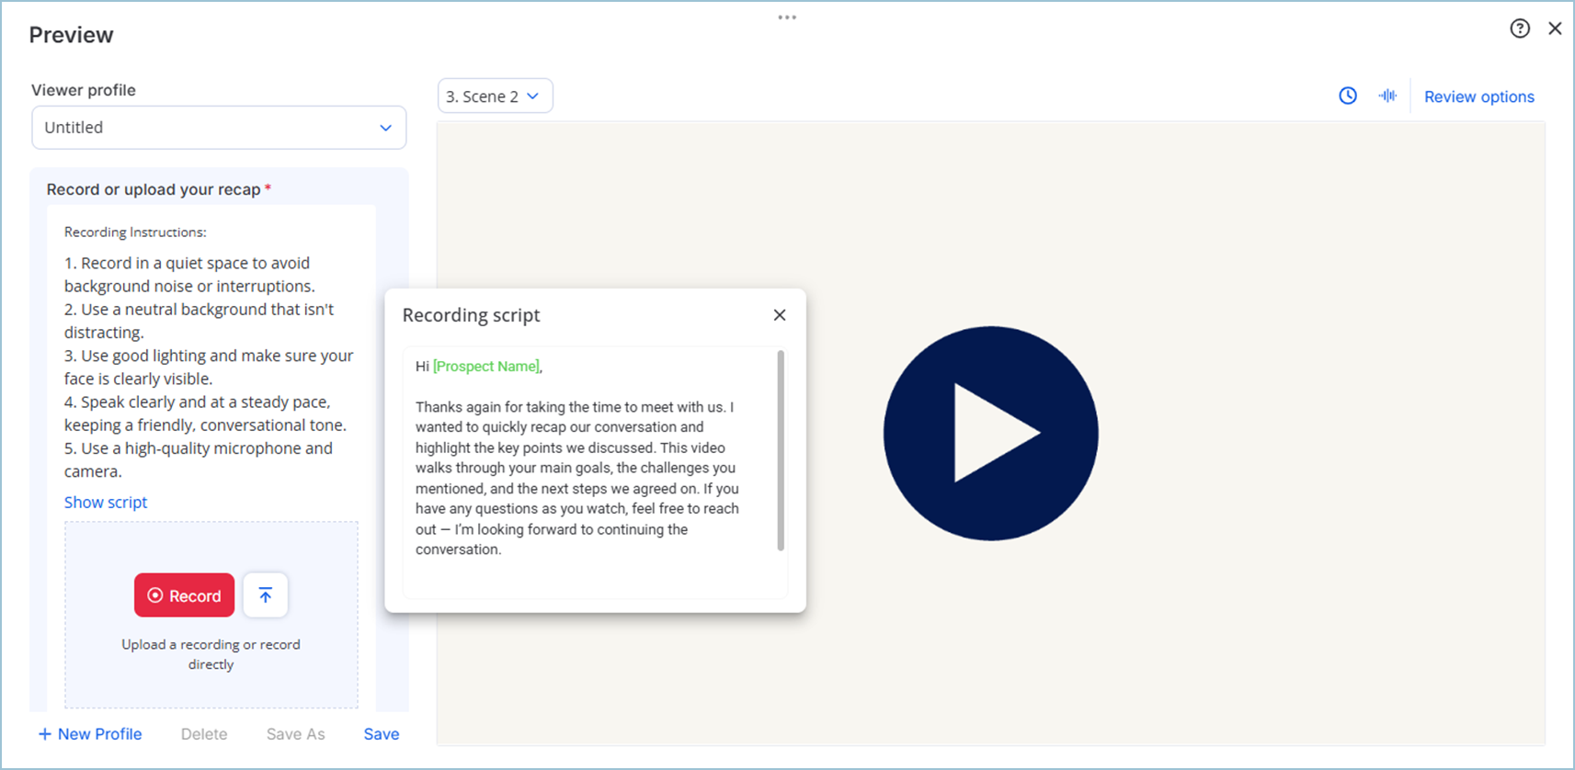Click the Delete profile button
Screen dimensions: 1575x770
pos(204,734)
